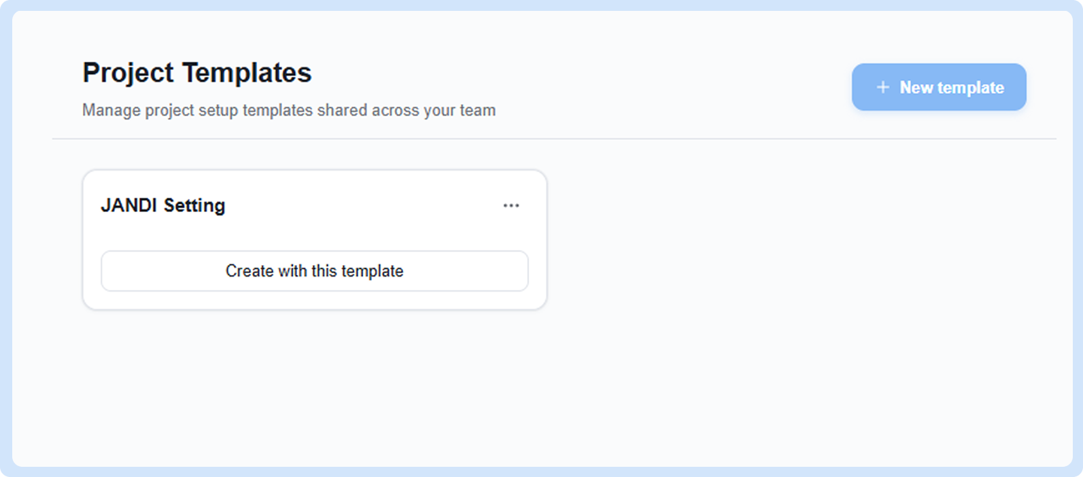This screenshot has width=1083, height=477.
Task: Click the Manage project setup templates subtitle
Action: click(289, 110)
